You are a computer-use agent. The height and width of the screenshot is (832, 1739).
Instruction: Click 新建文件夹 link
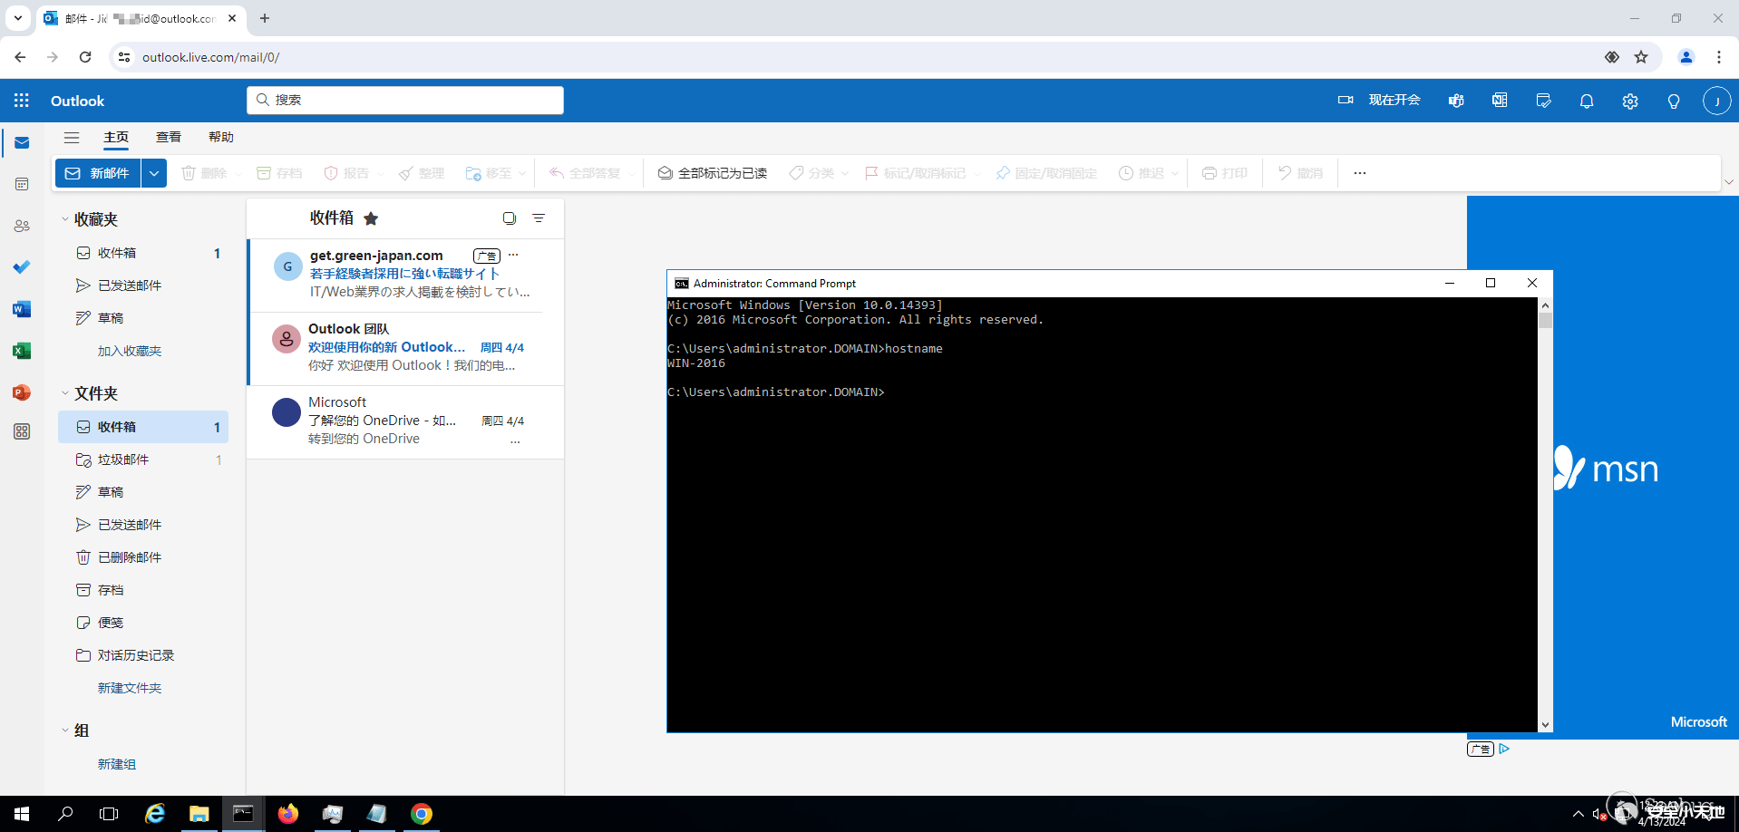130,688
